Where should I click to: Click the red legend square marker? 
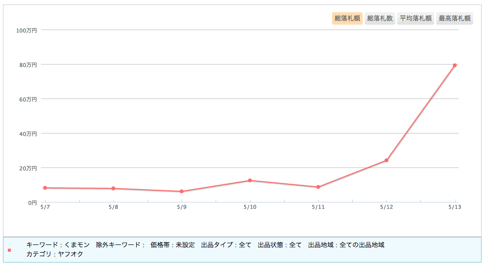click(9, 250)
